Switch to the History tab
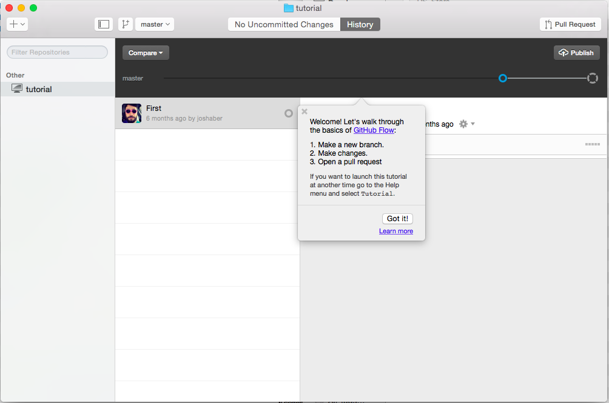 click(360, 24)
